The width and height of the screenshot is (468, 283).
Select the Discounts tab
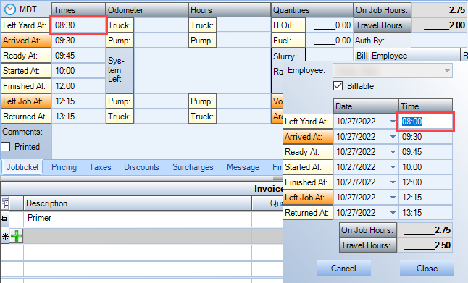(x=141, y=167)
